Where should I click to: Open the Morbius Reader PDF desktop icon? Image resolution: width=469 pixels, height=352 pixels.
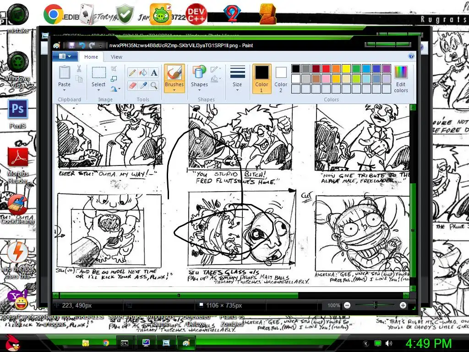(18, 157)
